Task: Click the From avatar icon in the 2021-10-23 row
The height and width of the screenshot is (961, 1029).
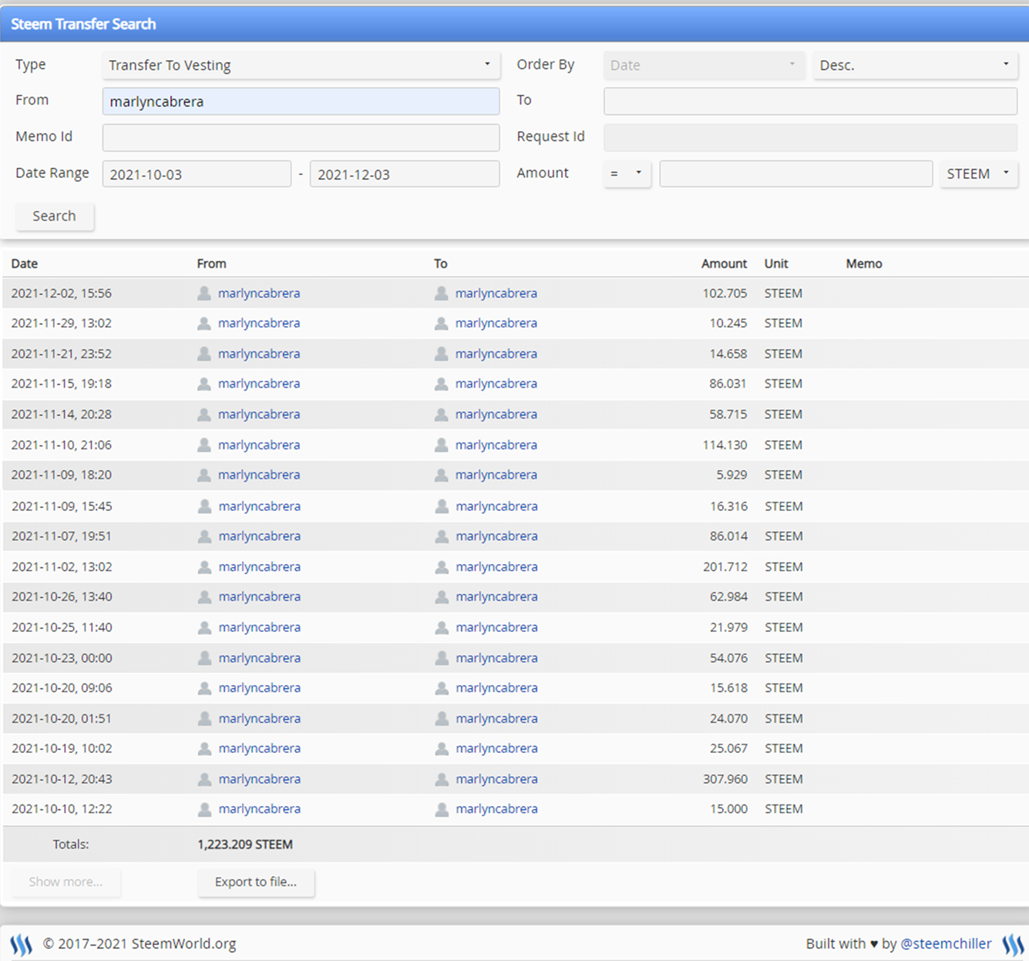Action: 204,658
